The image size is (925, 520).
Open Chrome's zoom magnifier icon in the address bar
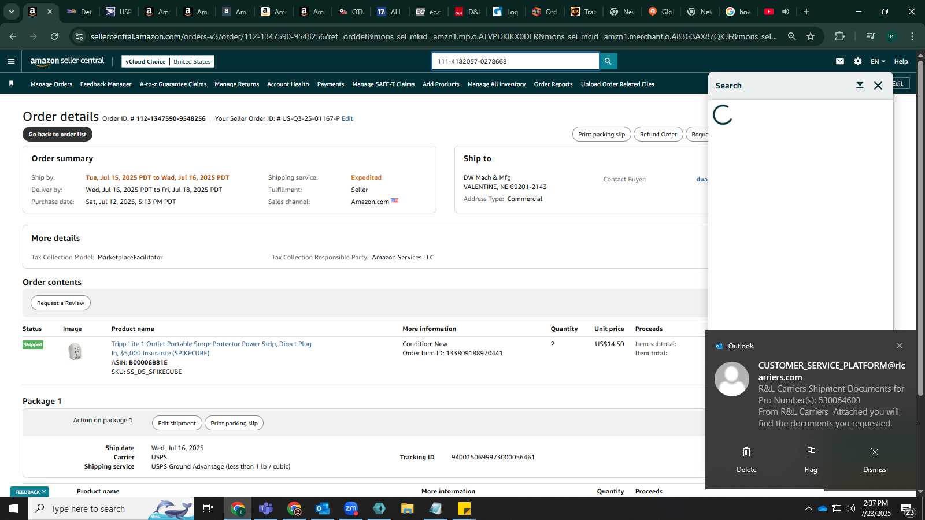tap(792, 36)
